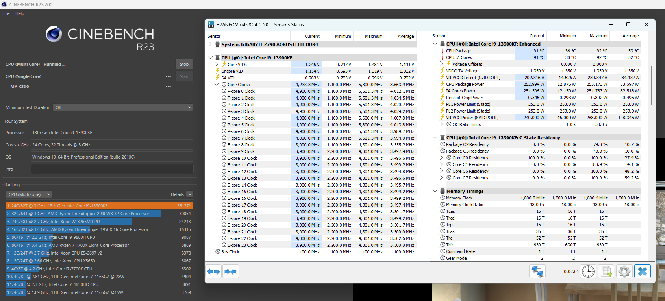Click the collapse columns arrows icon
This screenshot has width=665, height=301.
click(231, 271)
